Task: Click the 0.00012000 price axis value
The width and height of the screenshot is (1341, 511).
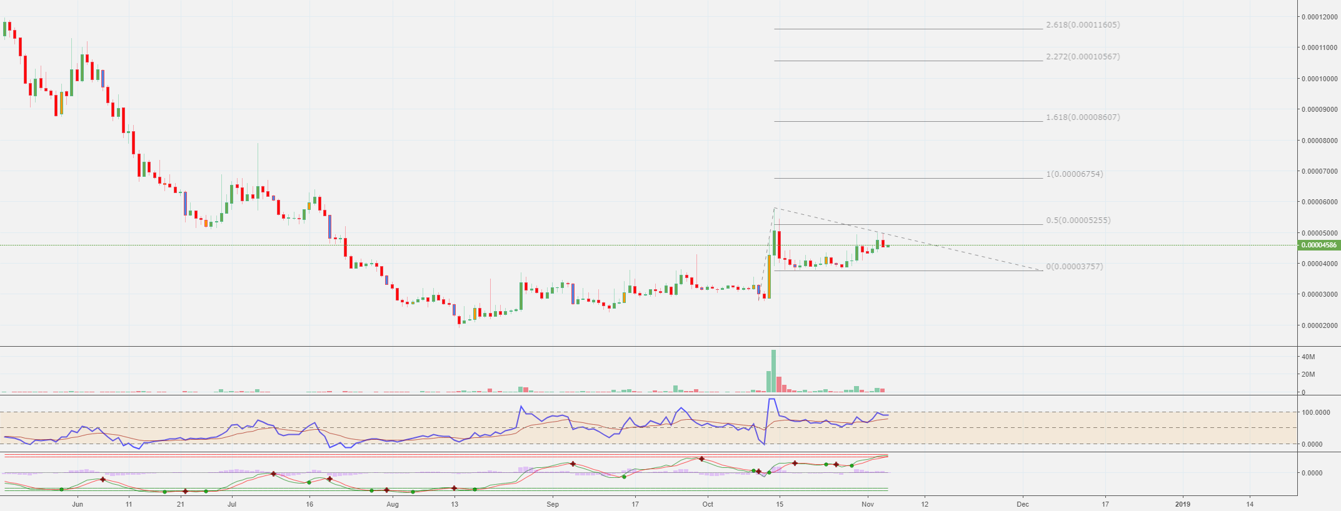Action: pos(1318,17)
